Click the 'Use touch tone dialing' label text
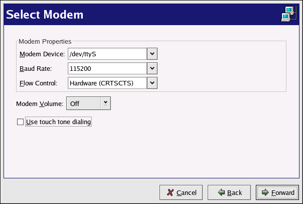Screen dimensions: 303x204 point(58,122)
